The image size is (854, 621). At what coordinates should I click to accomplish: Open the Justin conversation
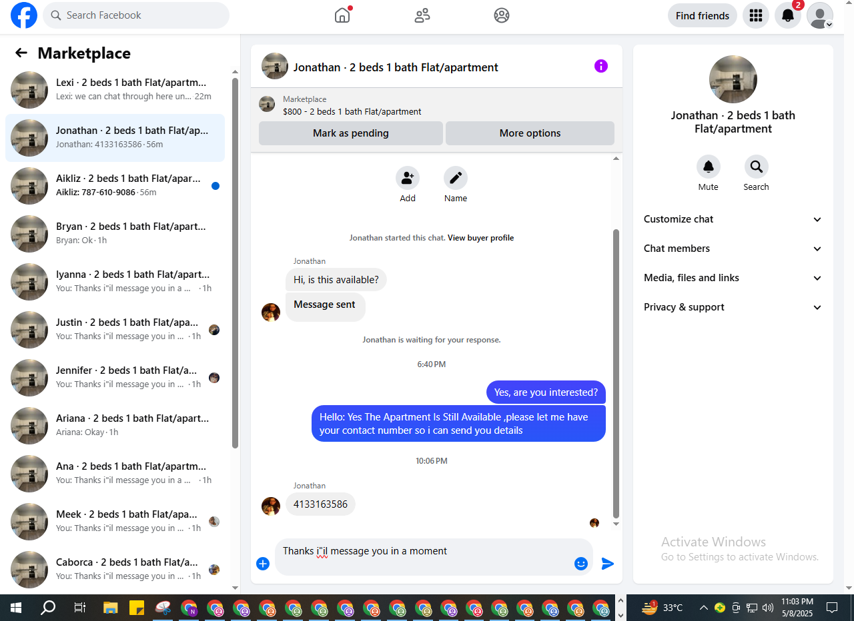point(115,330)
